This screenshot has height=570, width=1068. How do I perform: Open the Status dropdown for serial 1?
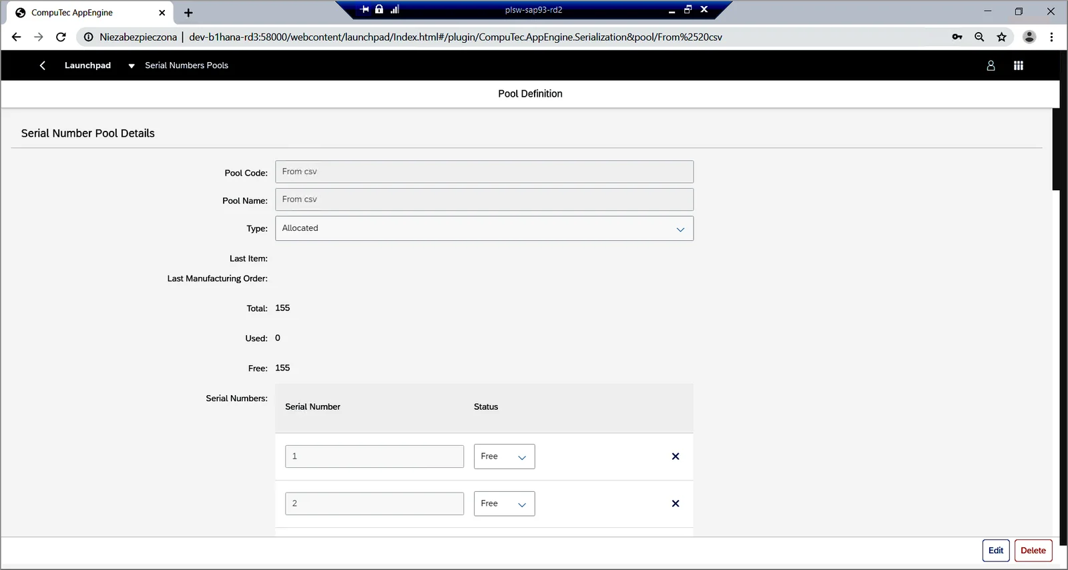pyautogui.click(x=504, y=457)
